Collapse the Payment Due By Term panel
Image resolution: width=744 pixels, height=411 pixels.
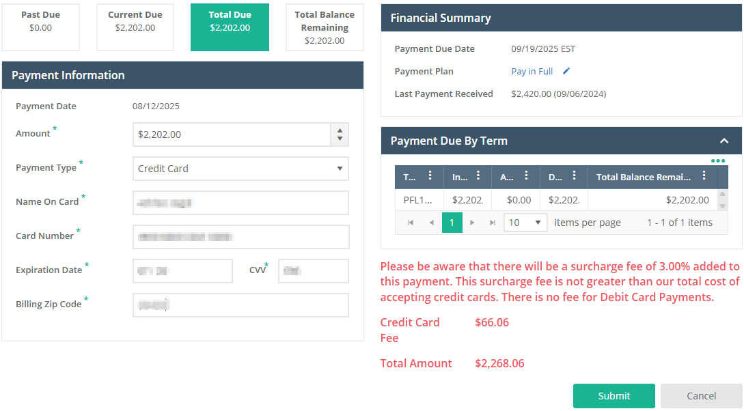(724, 141)
